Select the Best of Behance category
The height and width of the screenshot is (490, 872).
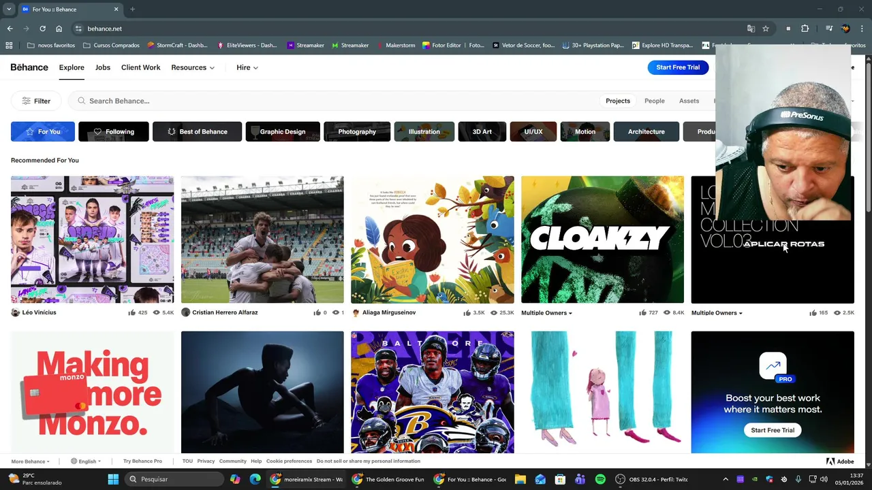click(x=197, y=131)
